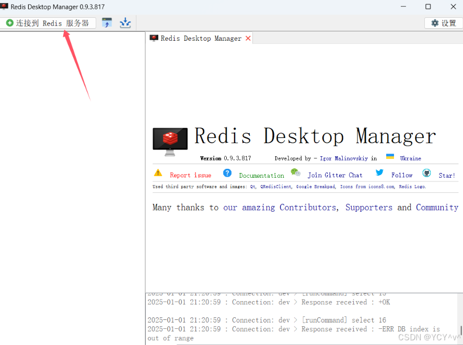
Task: Open the 设置 settings button
Action: [x=444, y=23]
